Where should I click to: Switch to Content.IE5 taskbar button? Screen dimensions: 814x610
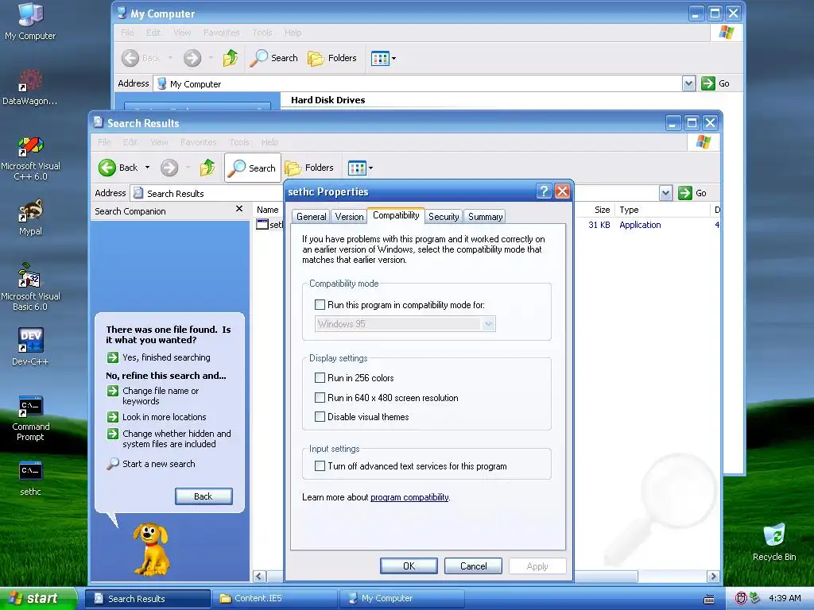click(x=274, y=599)
